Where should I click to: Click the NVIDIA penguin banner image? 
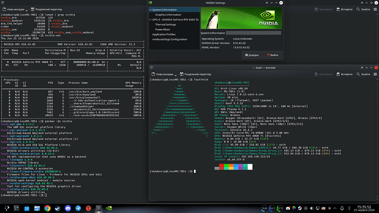click(241, 18)
